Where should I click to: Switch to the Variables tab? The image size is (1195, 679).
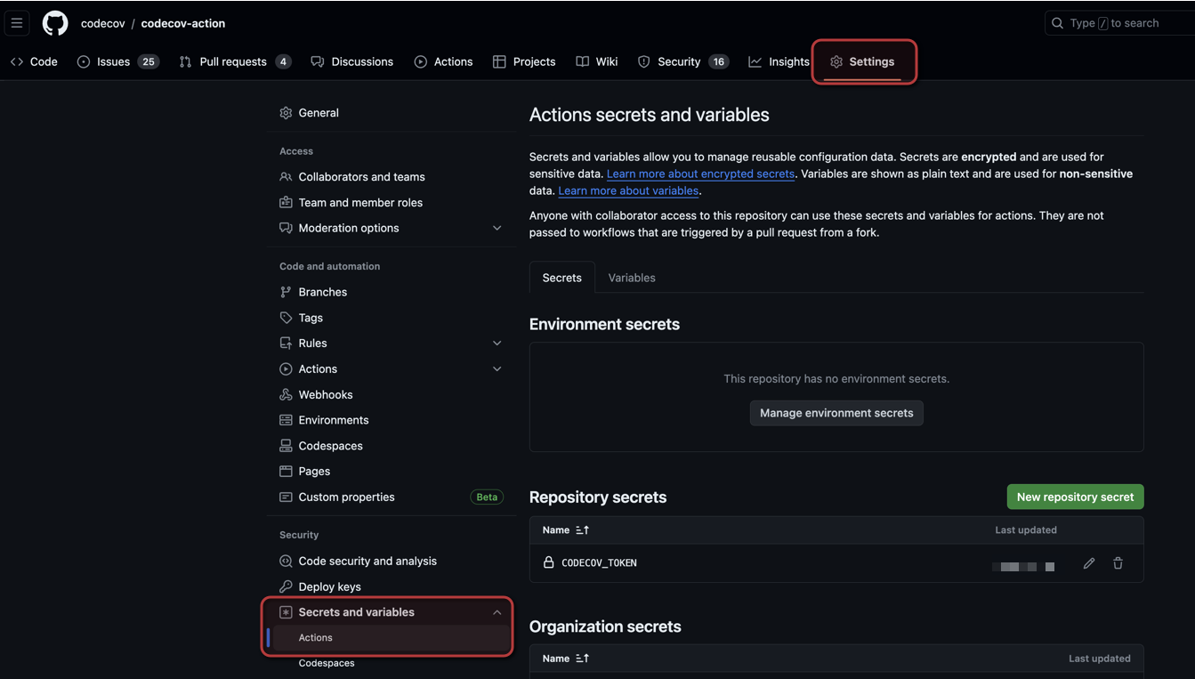(632, 278)
